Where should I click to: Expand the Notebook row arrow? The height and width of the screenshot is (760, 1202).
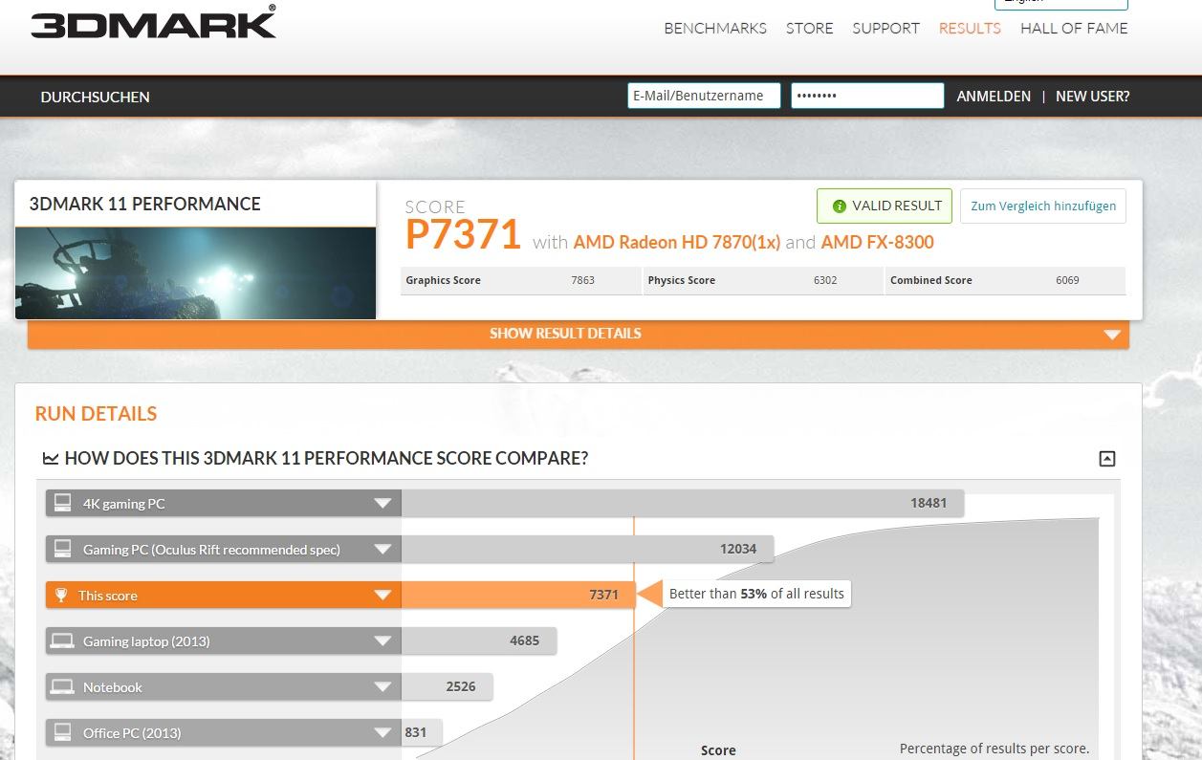[382, 687]
